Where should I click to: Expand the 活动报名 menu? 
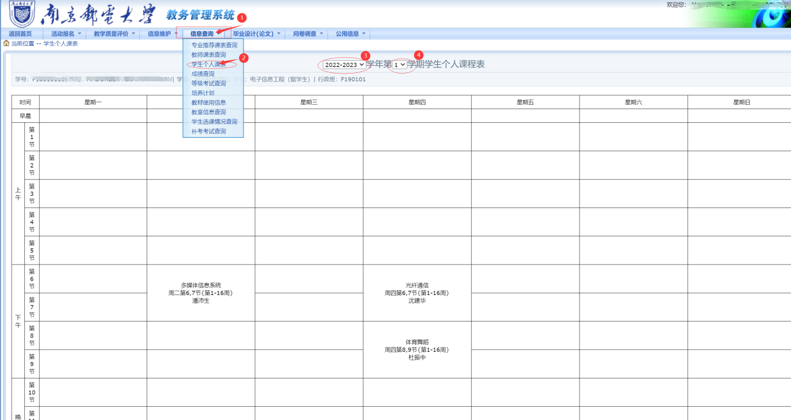coord(66,34)
